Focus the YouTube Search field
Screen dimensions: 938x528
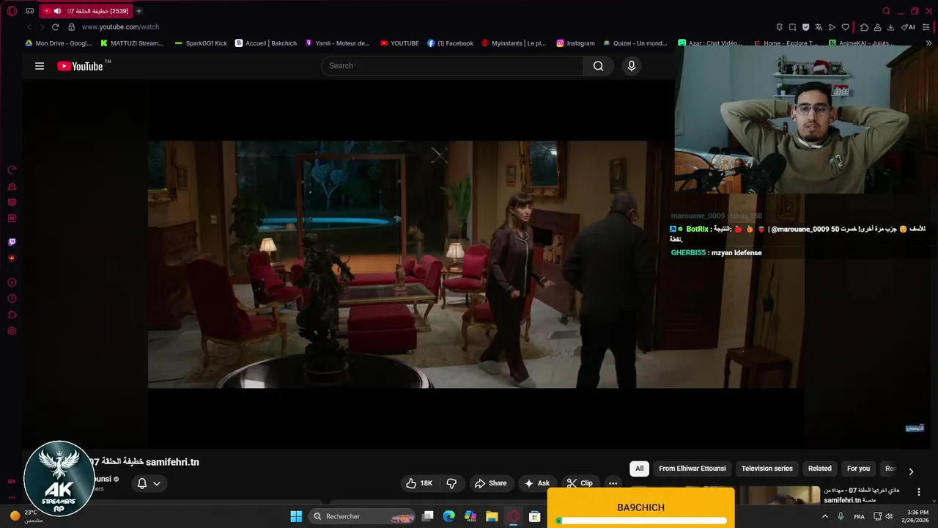452,66
